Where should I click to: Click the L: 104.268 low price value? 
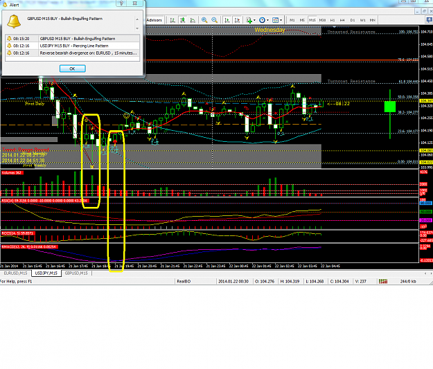[315, 282]
